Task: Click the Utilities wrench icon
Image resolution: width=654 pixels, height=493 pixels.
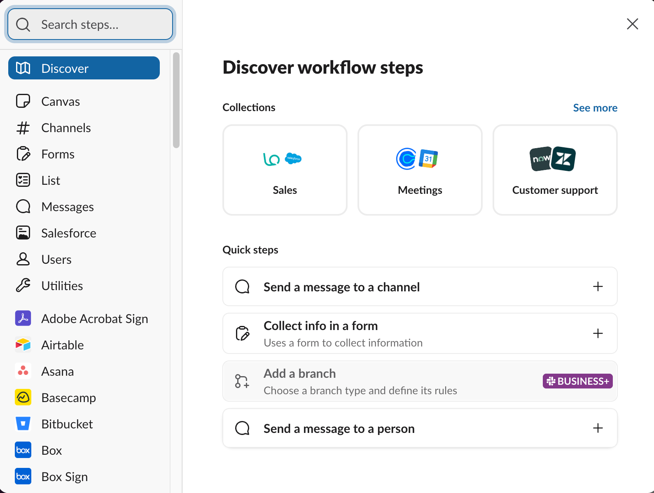Action: click(23, 285)
